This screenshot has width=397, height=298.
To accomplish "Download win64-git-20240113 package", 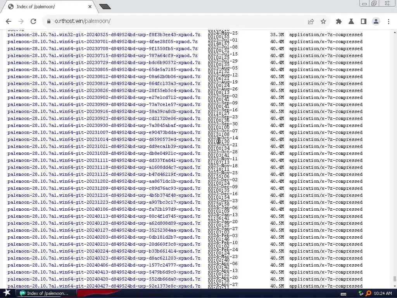I will (104, 216).
